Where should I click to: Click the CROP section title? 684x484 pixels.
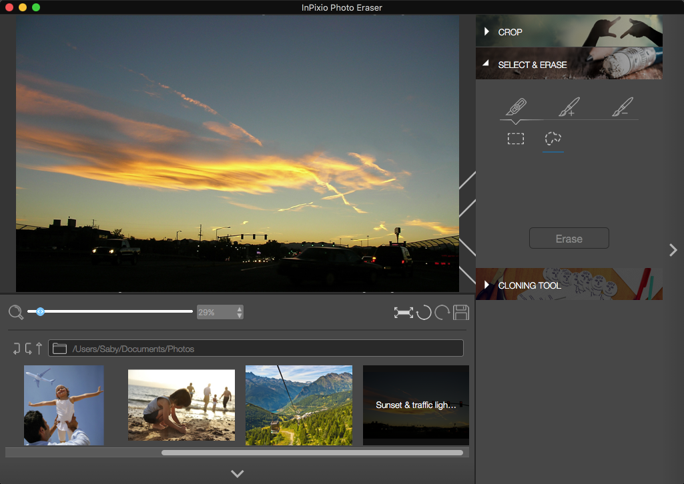coord(510,32)
